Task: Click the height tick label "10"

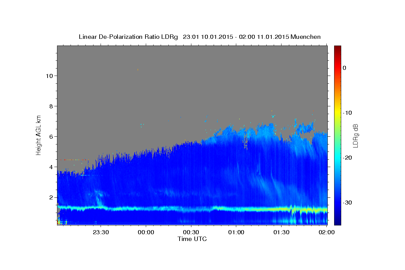Action: point(49,76)
